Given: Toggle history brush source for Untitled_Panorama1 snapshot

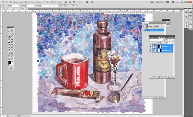Looking at the screenshot, I should (x=143, y=26).
